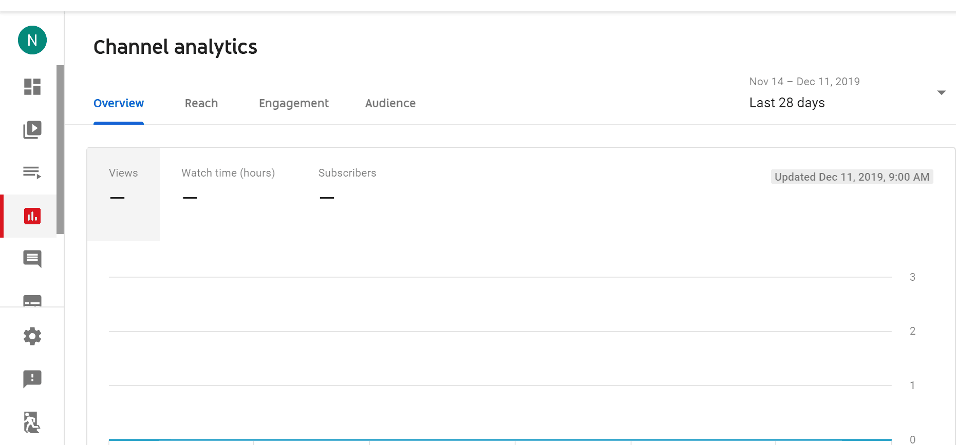The height and width of the screenshot is (445, 956).
Task: Expand the date range dropdown arrow
Action: coord(941,93)
